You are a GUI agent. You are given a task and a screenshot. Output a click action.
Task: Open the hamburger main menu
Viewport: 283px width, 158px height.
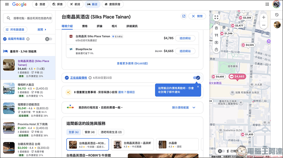[7, 4]
